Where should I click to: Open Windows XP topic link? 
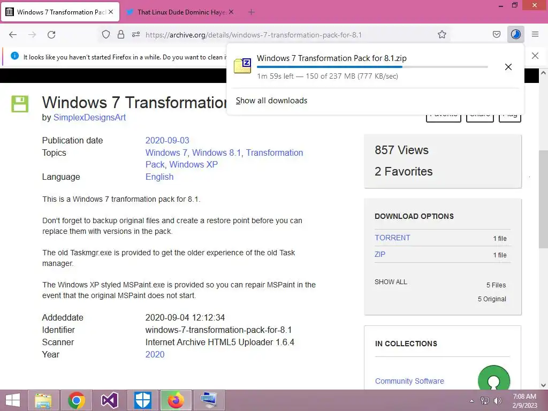[193, 165]
